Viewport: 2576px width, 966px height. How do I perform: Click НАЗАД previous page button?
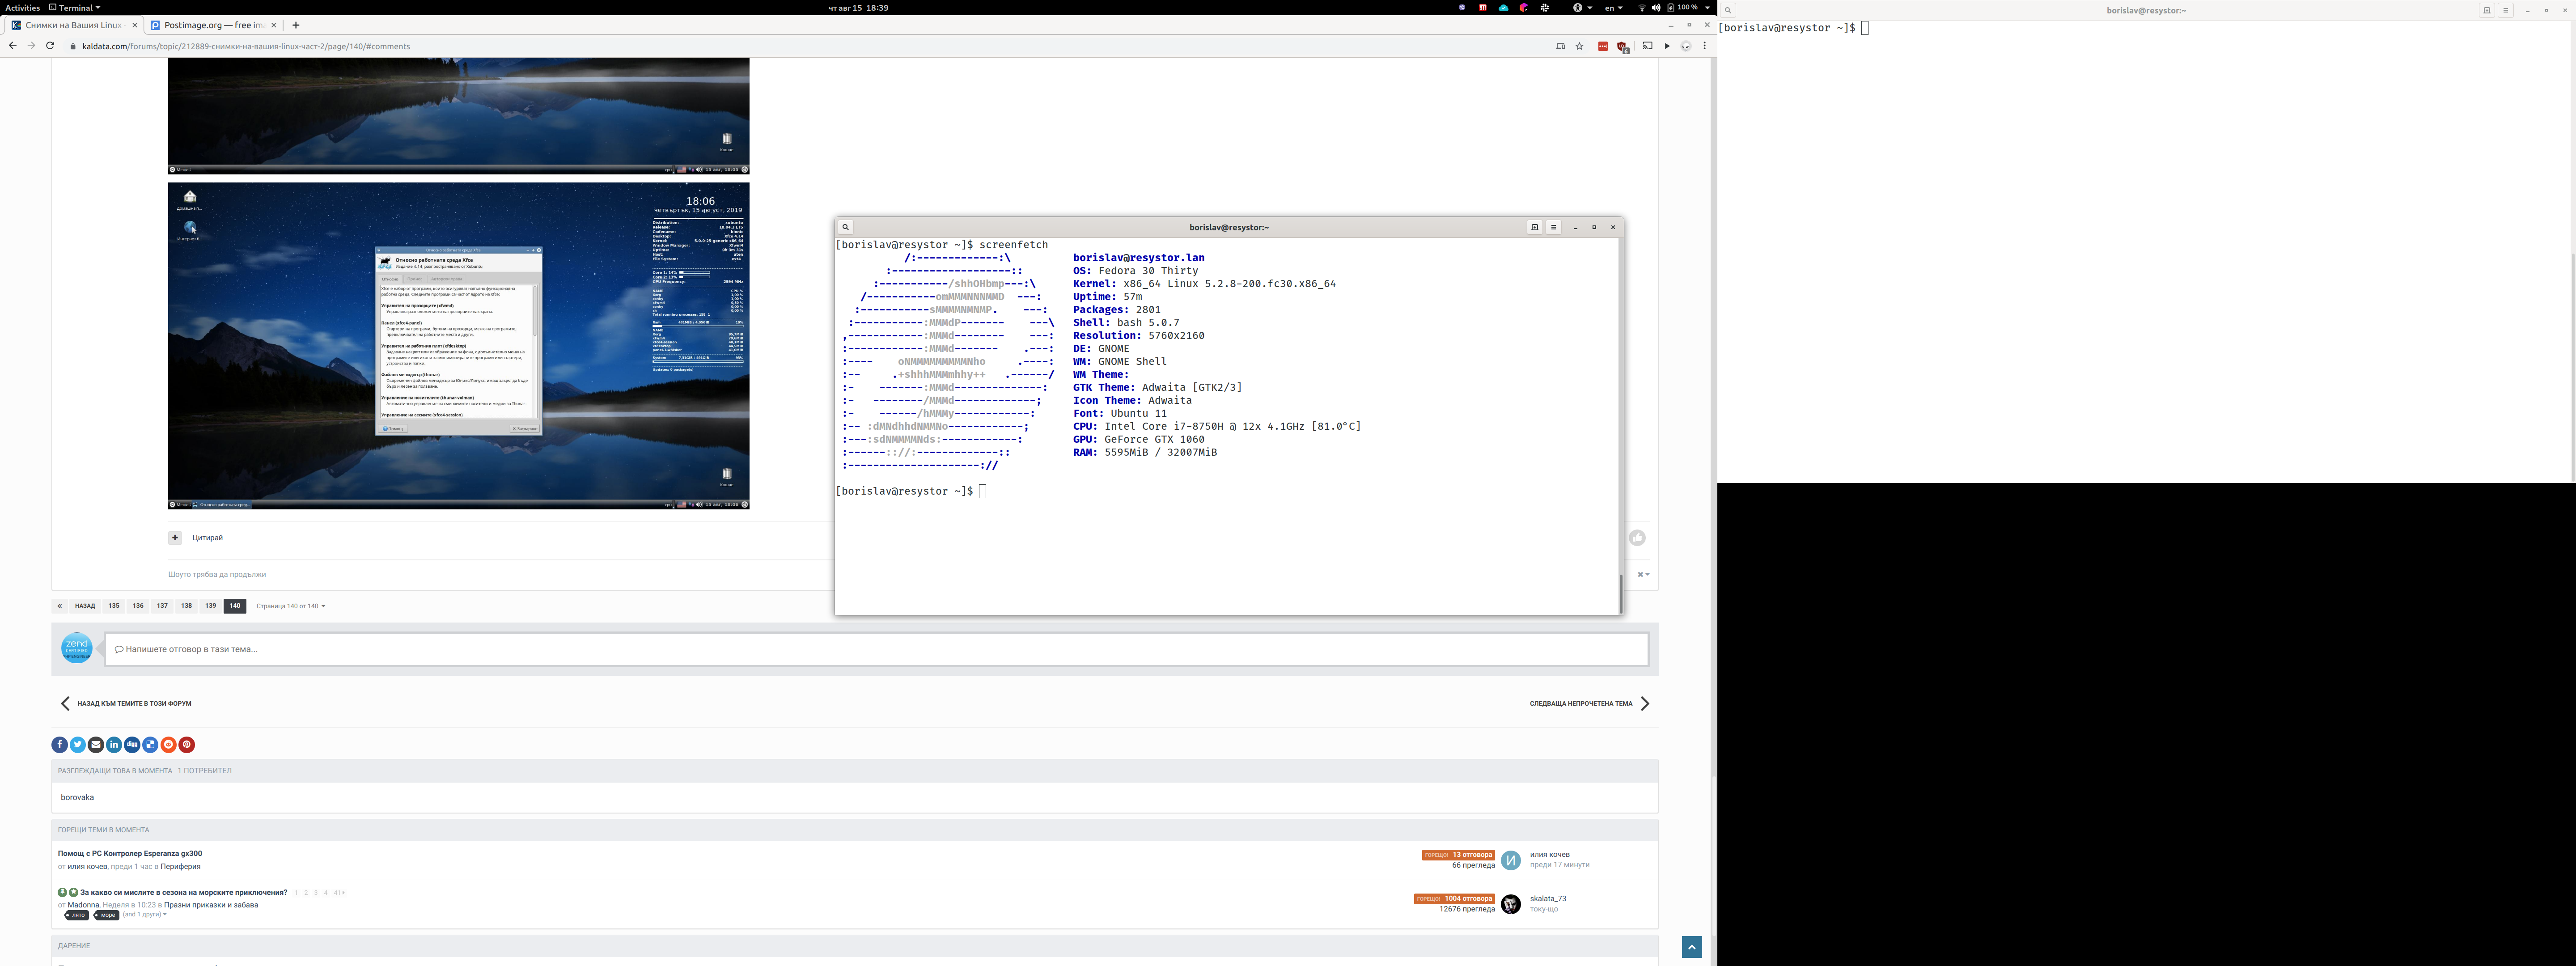point(85,606)
